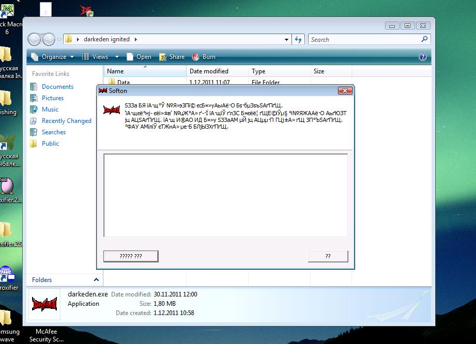The width and height of the screenshot is (476, 344).
Task: Expand the Folders pane chevron
Action: 96,280
